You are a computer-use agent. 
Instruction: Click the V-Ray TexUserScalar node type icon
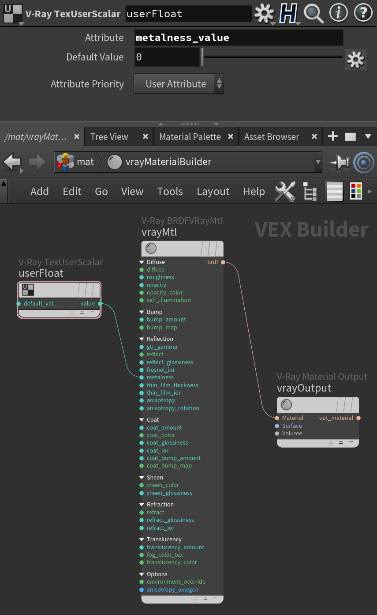(12, 14)
